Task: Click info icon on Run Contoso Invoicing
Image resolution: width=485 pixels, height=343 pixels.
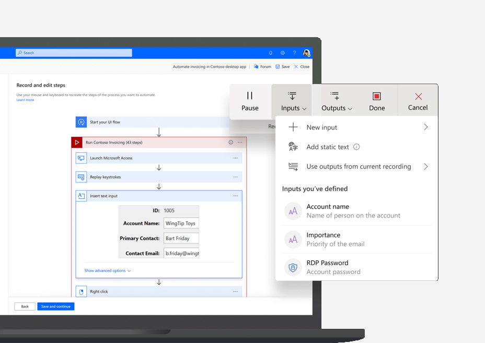Action: click(231, 142)
